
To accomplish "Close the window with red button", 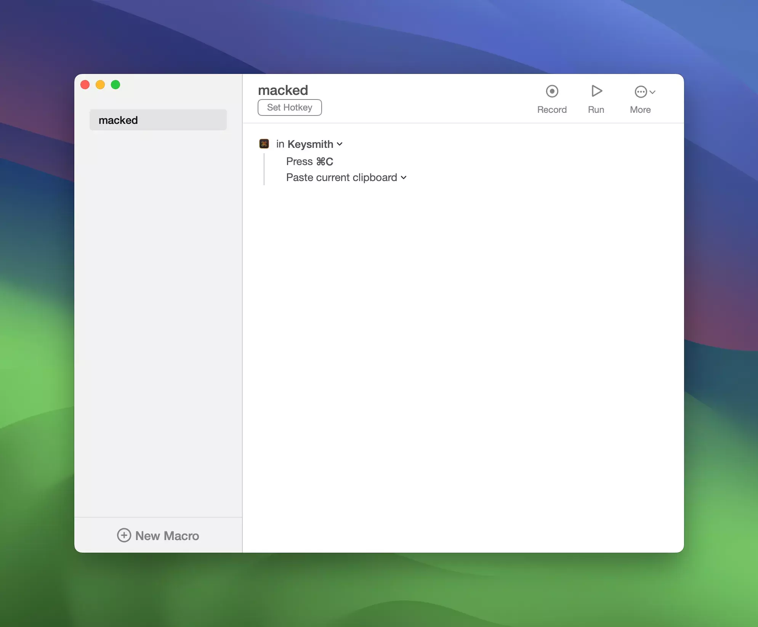I will (x=85, y=85).
